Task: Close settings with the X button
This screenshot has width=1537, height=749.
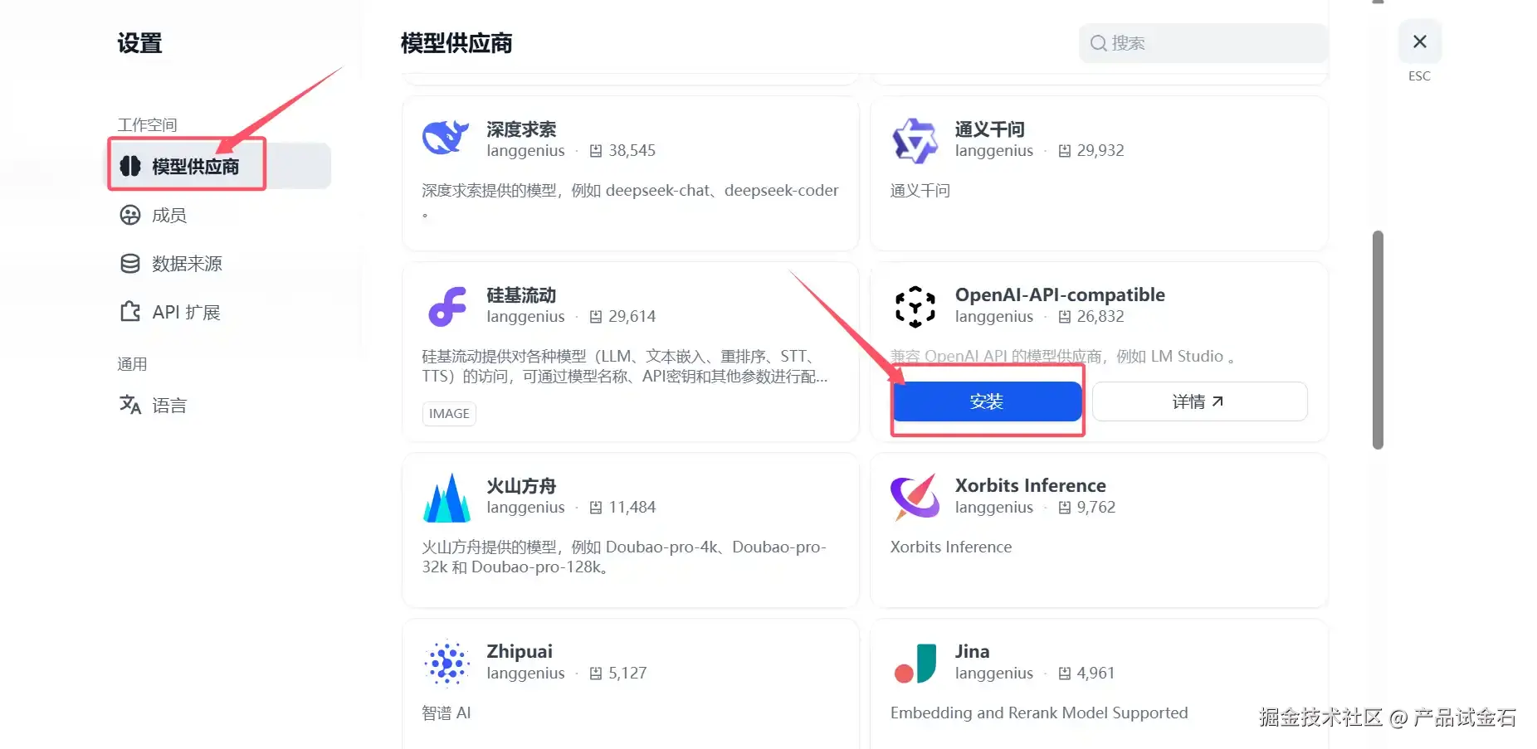Action: [1420, 41]
